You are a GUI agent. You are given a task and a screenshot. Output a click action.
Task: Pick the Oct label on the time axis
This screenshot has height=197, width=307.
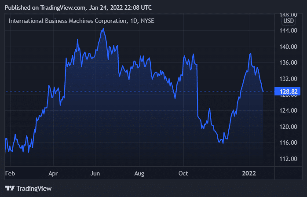click(x=184, y=173)
